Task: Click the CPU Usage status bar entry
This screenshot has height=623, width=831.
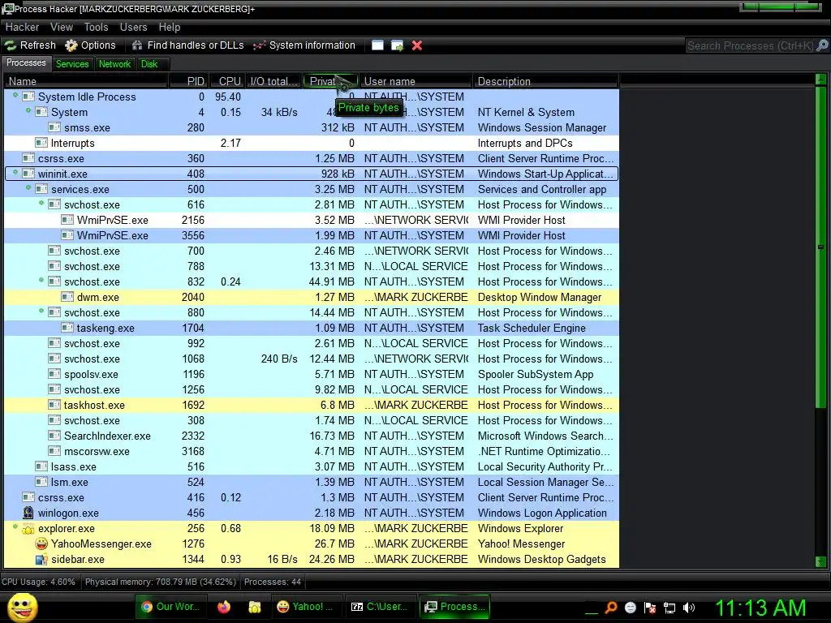Action: (x=39, y=582)
